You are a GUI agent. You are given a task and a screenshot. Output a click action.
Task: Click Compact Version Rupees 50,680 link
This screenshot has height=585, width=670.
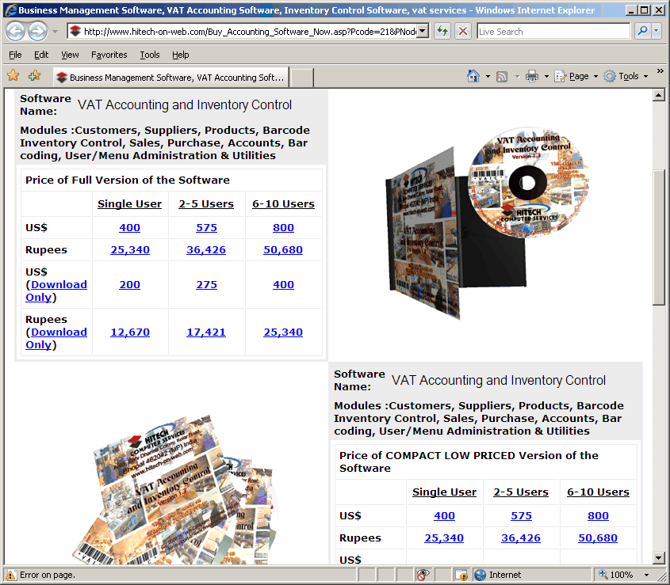(x=598, y=538)
